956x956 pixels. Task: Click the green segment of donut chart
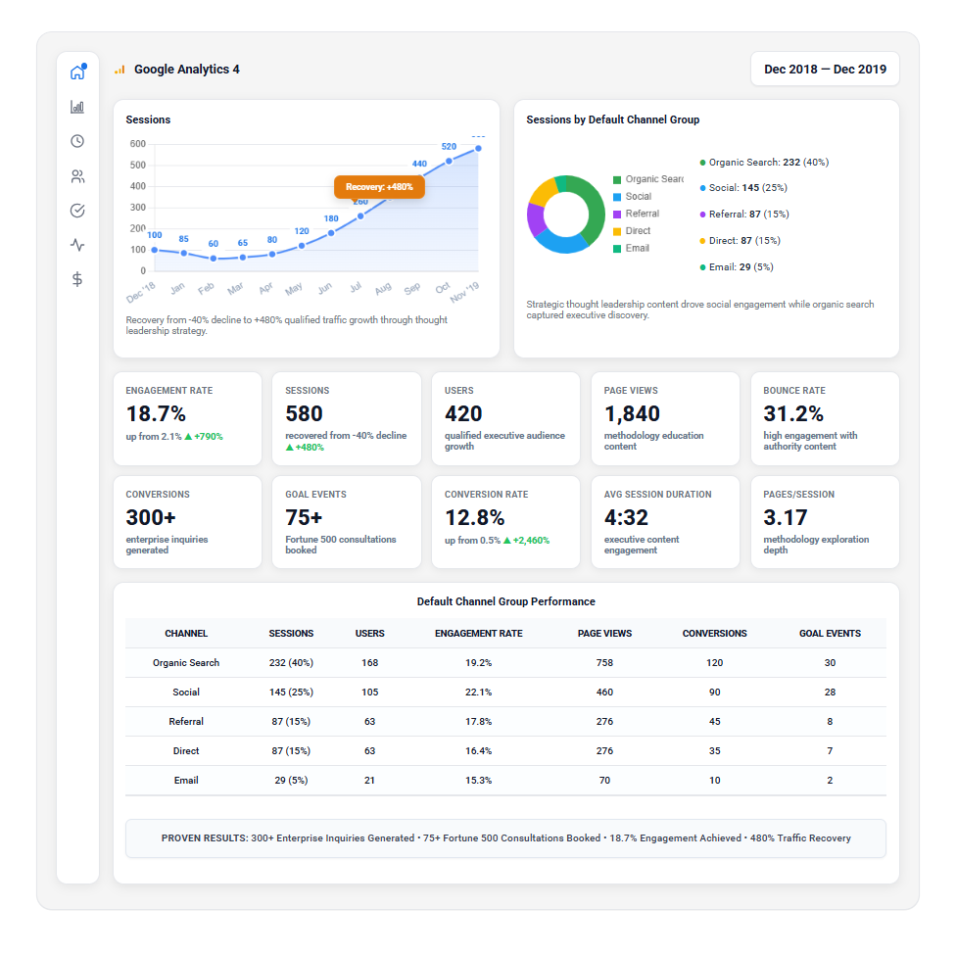coord(591,206)
